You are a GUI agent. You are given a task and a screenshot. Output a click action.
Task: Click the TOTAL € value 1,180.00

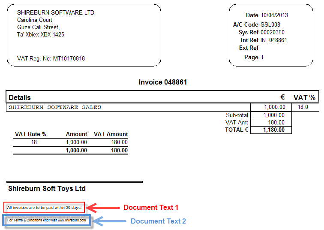point(274,130)
